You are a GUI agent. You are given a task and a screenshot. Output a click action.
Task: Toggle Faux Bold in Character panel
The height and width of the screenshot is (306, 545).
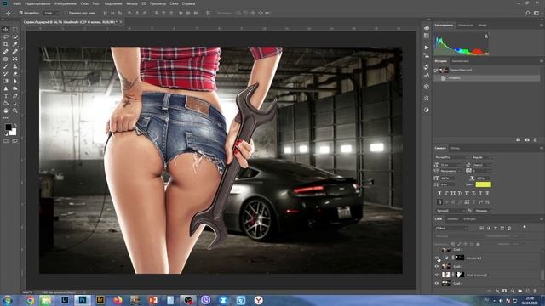pos(439,193)
